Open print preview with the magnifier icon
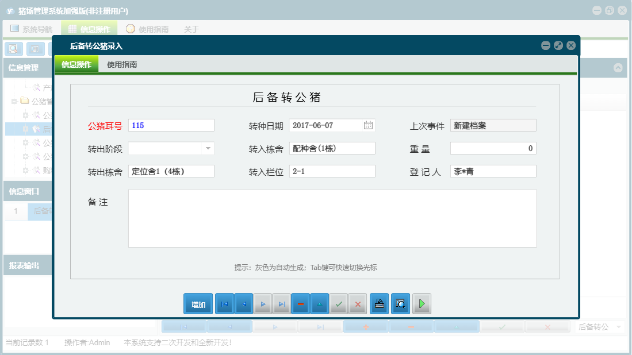This screenshot has width=632, height=355. (400, 304)
